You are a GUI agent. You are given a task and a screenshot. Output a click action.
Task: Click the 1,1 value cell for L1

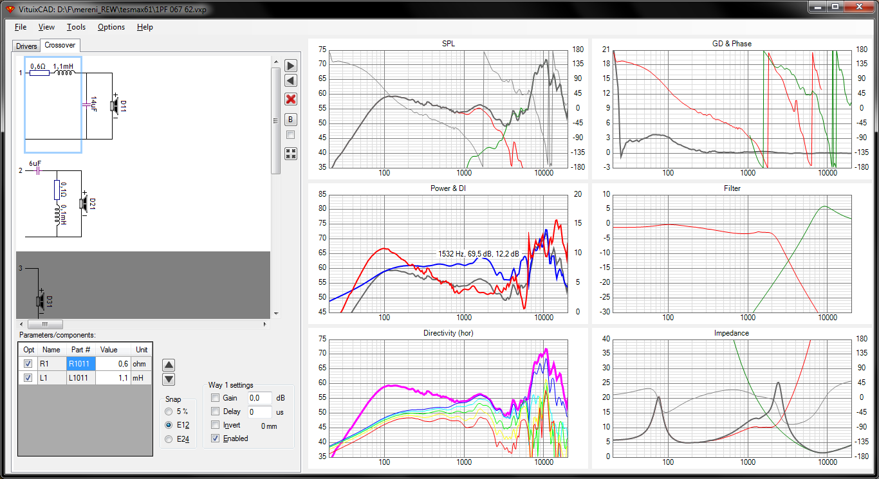point(113,378)
